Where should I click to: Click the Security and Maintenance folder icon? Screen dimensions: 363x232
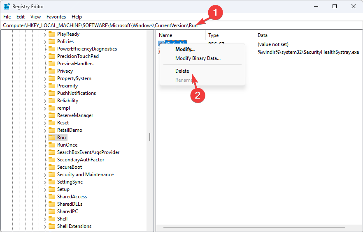coord(52,175)
